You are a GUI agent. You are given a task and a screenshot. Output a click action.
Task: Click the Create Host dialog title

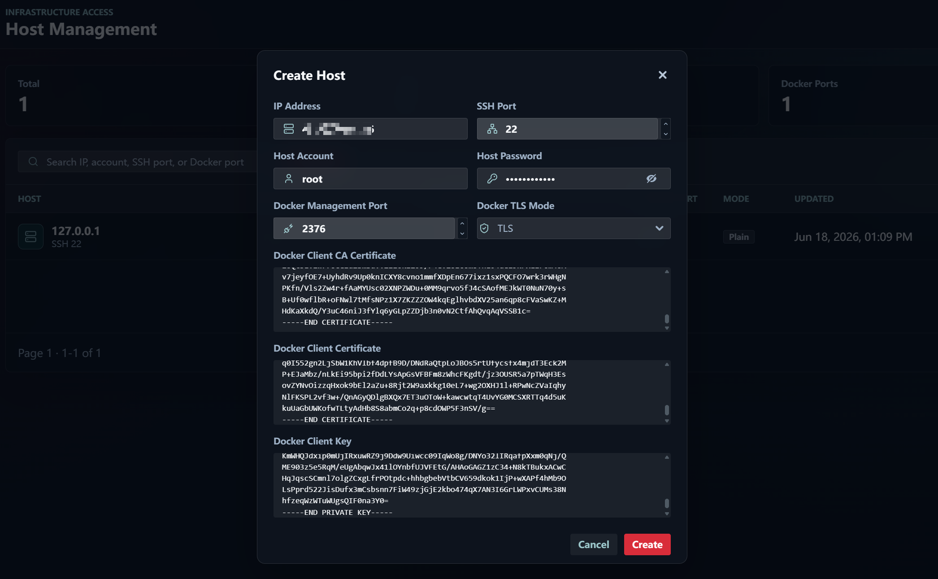(309, 75)
